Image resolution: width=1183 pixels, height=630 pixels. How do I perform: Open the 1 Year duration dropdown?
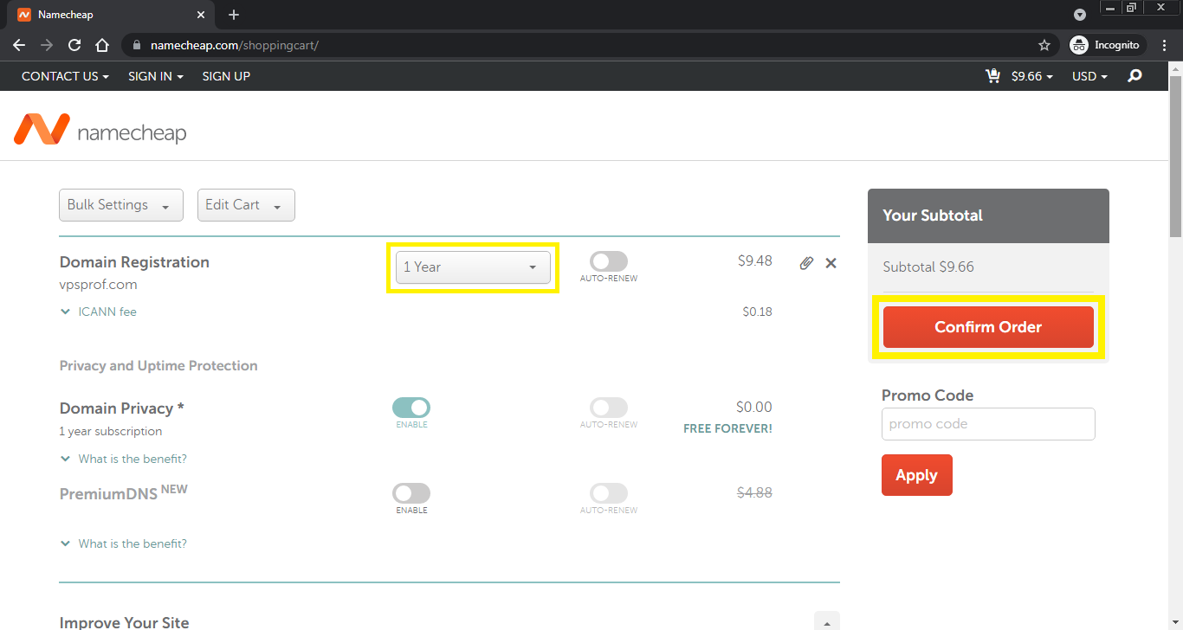tap(473, 267)
